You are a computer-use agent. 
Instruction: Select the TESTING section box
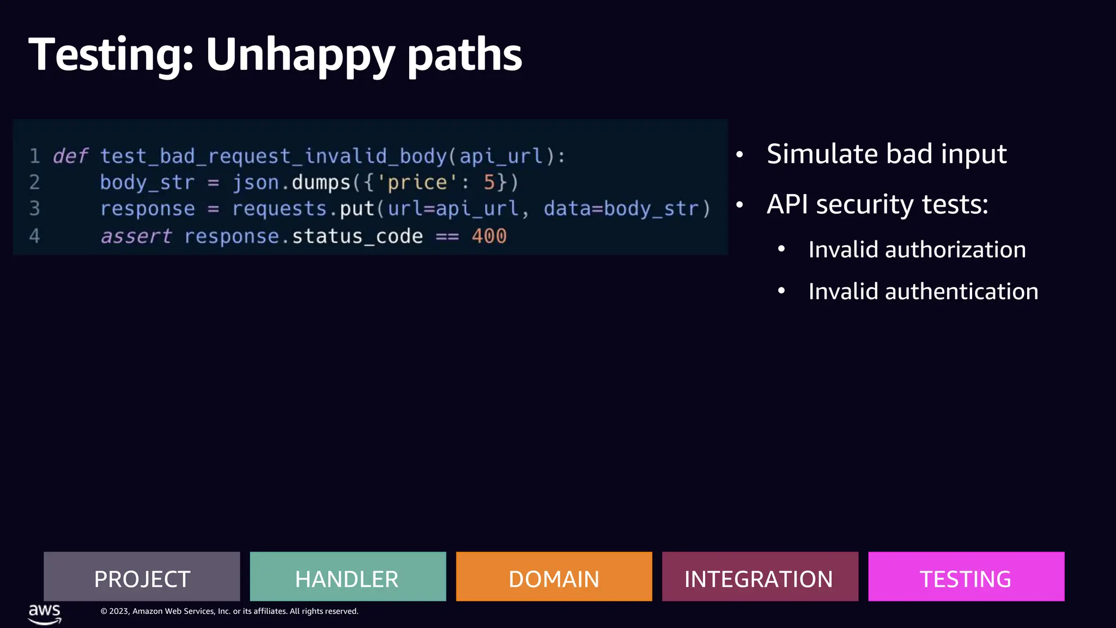point(966,576)
